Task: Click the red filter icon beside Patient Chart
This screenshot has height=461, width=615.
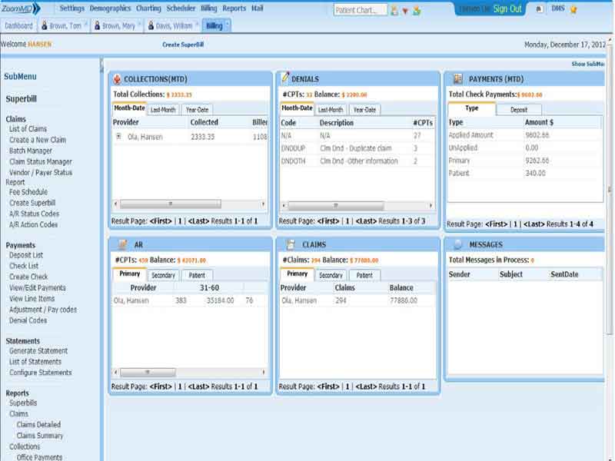Action: (x=405, y=11)
